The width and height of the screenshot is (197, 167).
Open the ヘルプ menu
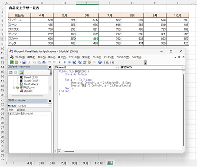tap(137, 57)
